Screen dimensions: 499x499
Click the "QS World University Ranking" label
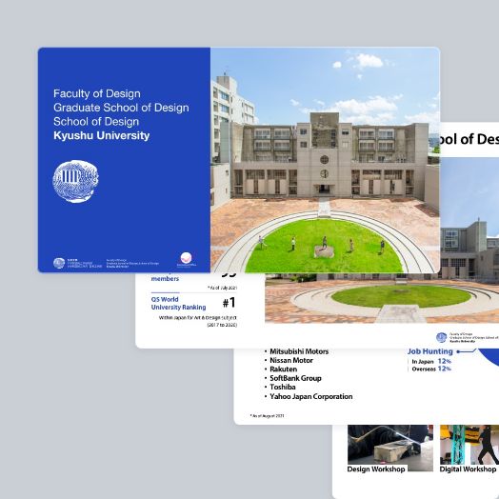click(178, 303)
